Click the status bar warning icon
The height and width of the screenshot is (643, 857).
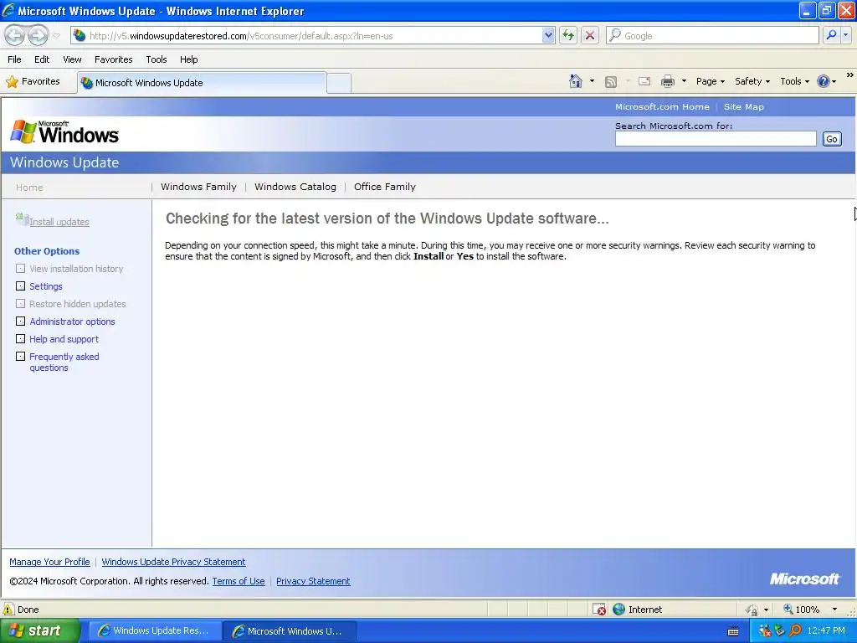(x=8, y=610)
